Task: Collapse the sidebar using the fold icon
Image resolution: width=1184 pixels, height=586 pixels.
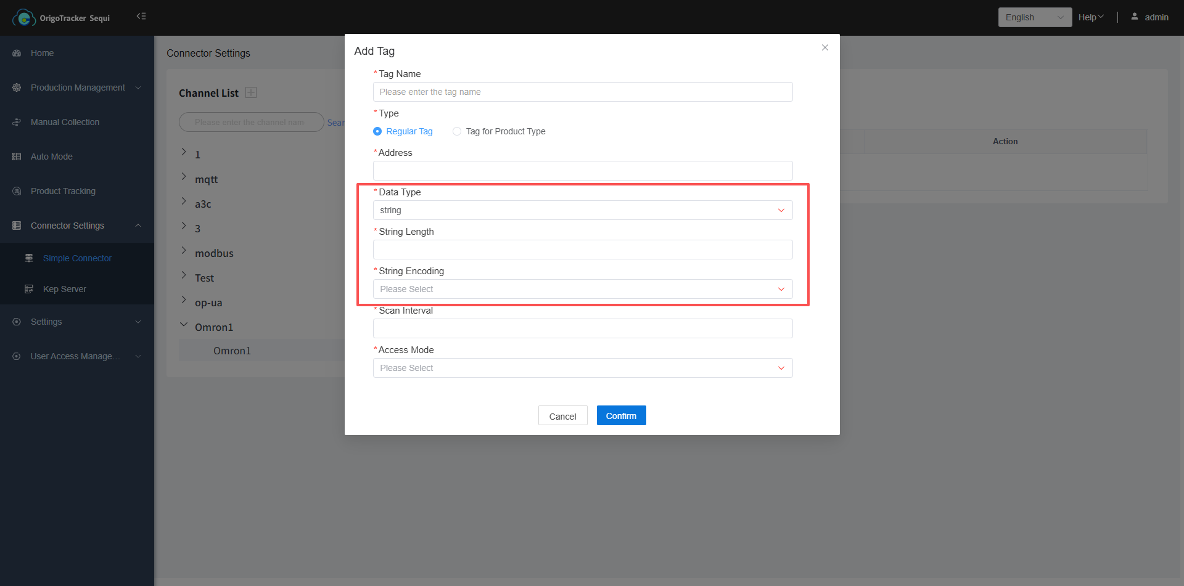Action: [x=141, y=16]
